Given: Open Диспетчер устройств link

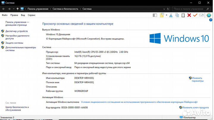Looking at the screenshot, I should [x=16, y=31].
